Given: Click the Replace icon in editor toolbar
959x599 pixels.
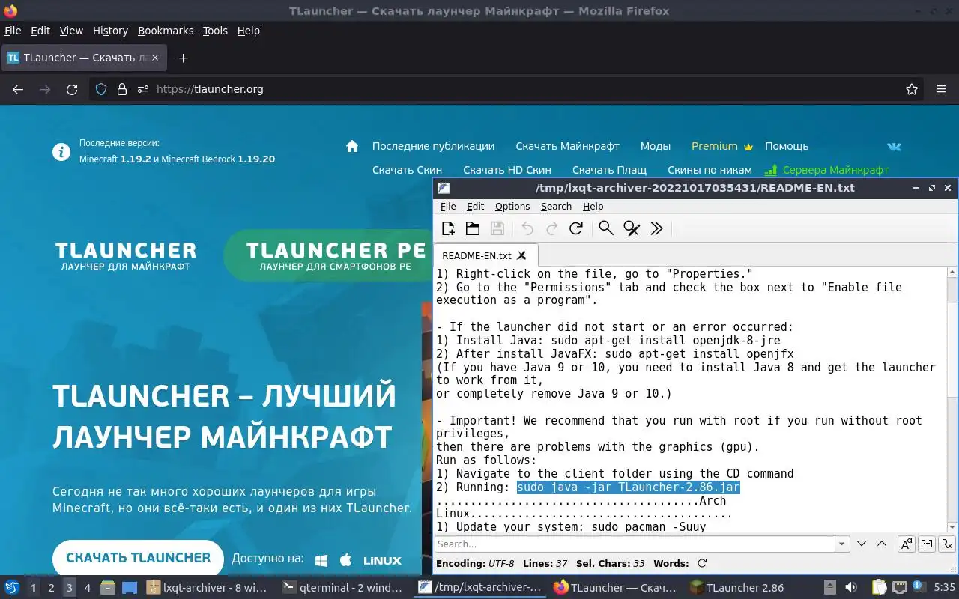Looking at the screenshot, I should [632, 228].
